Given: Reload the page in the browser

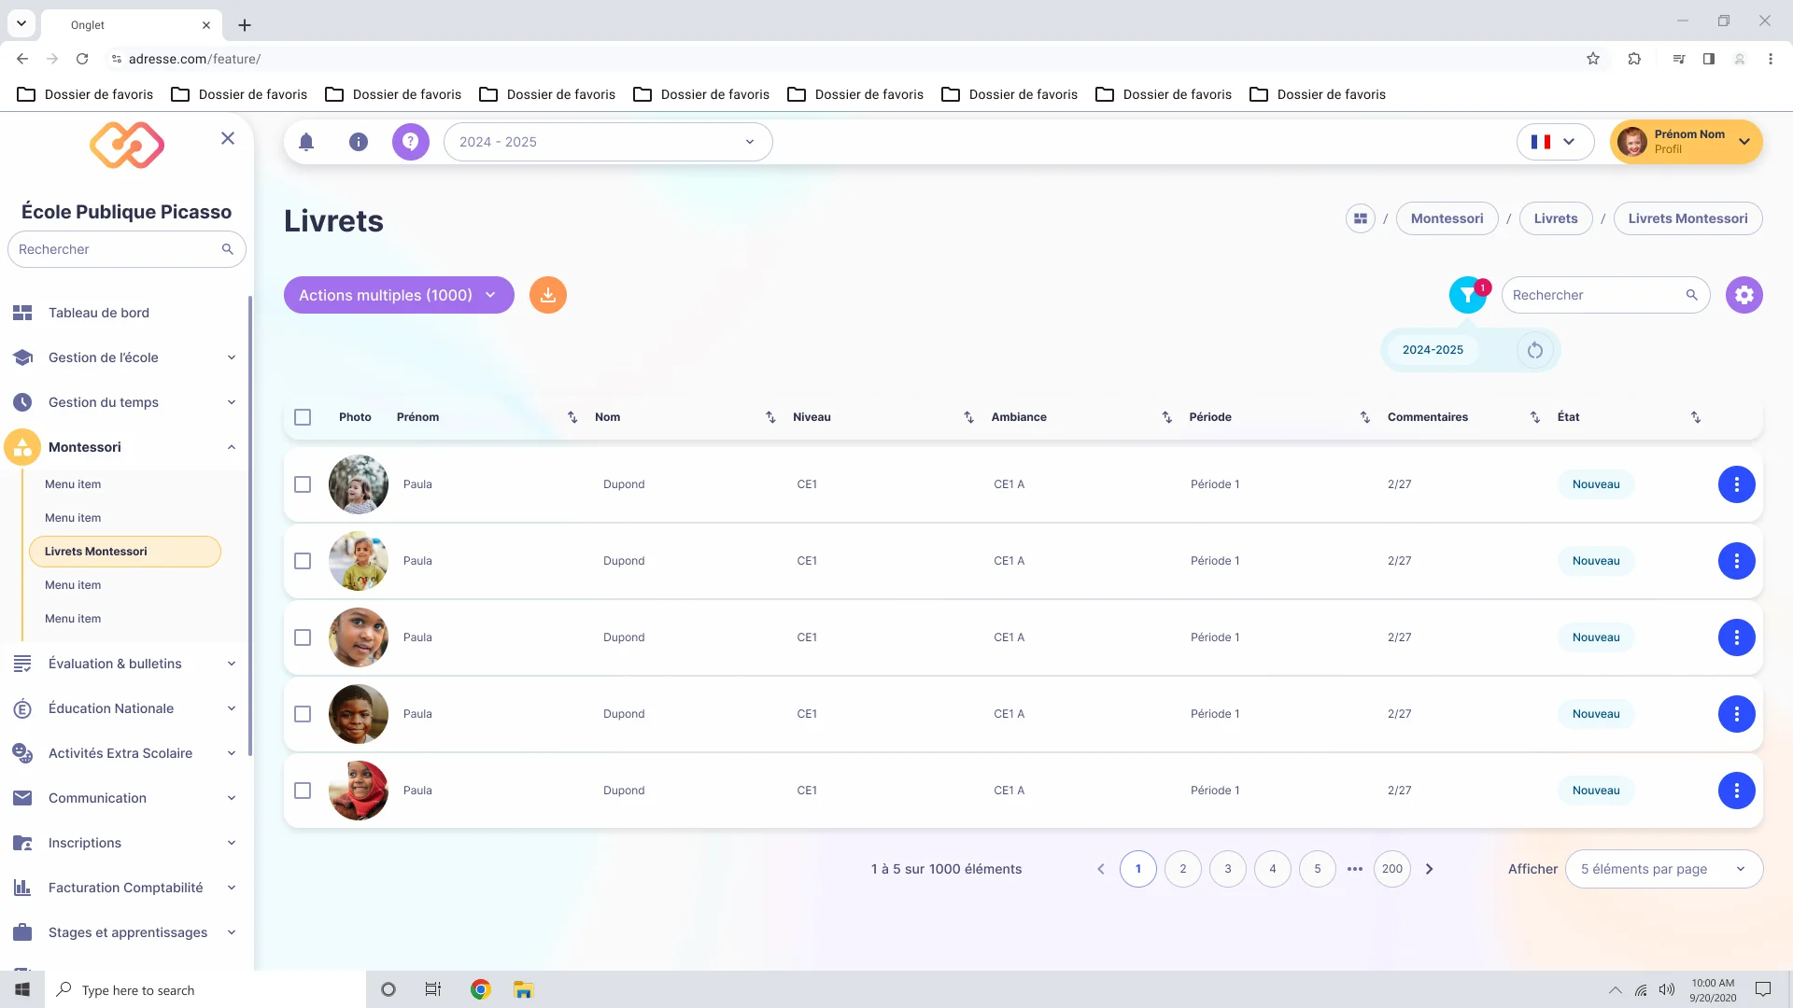Looking at the screenshot, I should click(x=82, y=59).
